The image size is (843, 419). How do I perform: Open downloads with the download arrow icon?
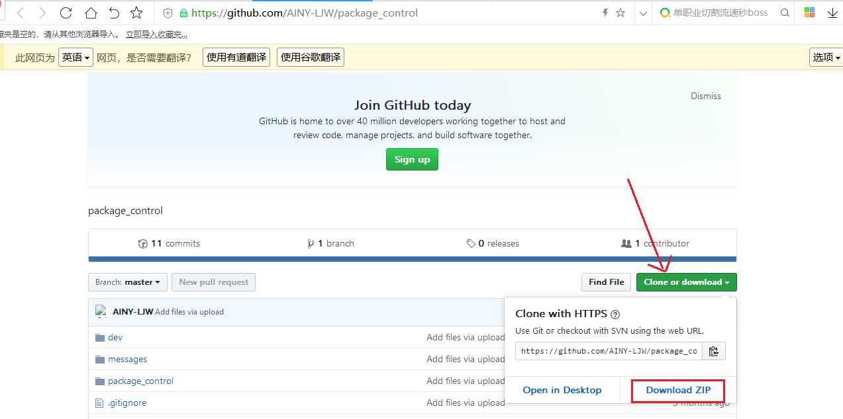[832, 13]
